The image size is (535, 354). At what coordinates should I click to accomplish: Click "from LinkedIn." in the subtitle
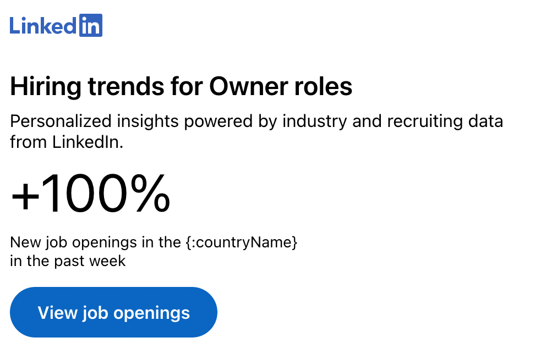coord(67,142)
